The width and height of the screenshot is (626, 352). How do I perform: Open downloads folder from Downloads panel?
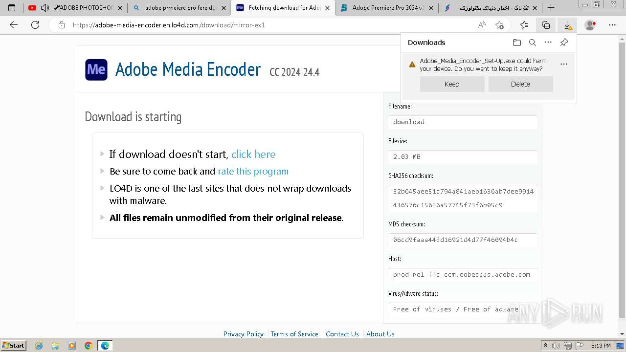click(x=517, y=43)
